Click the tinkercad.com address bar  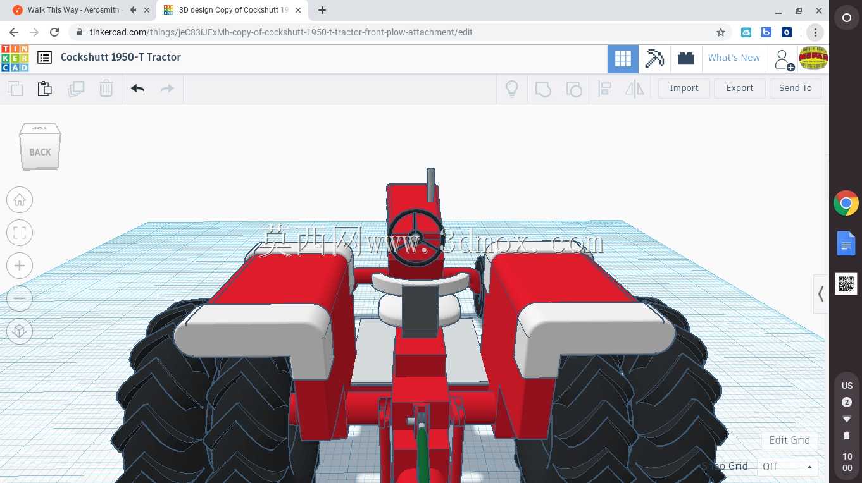pyautogui.click(x=401, y=32)
